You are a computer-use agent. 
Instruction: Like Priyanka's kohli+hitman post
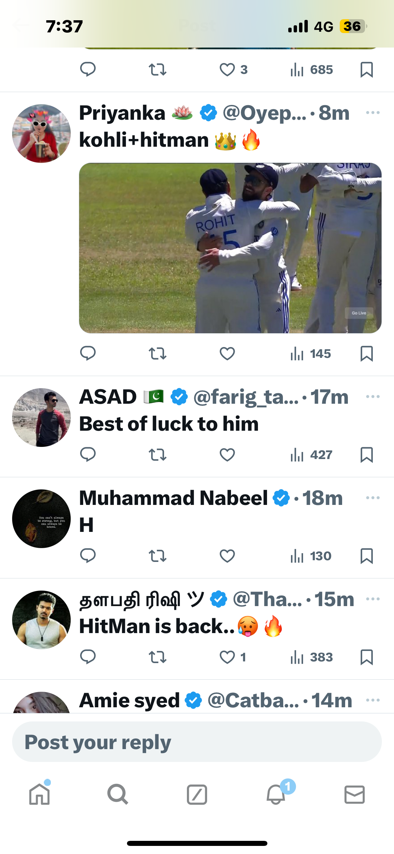[227, 353]
